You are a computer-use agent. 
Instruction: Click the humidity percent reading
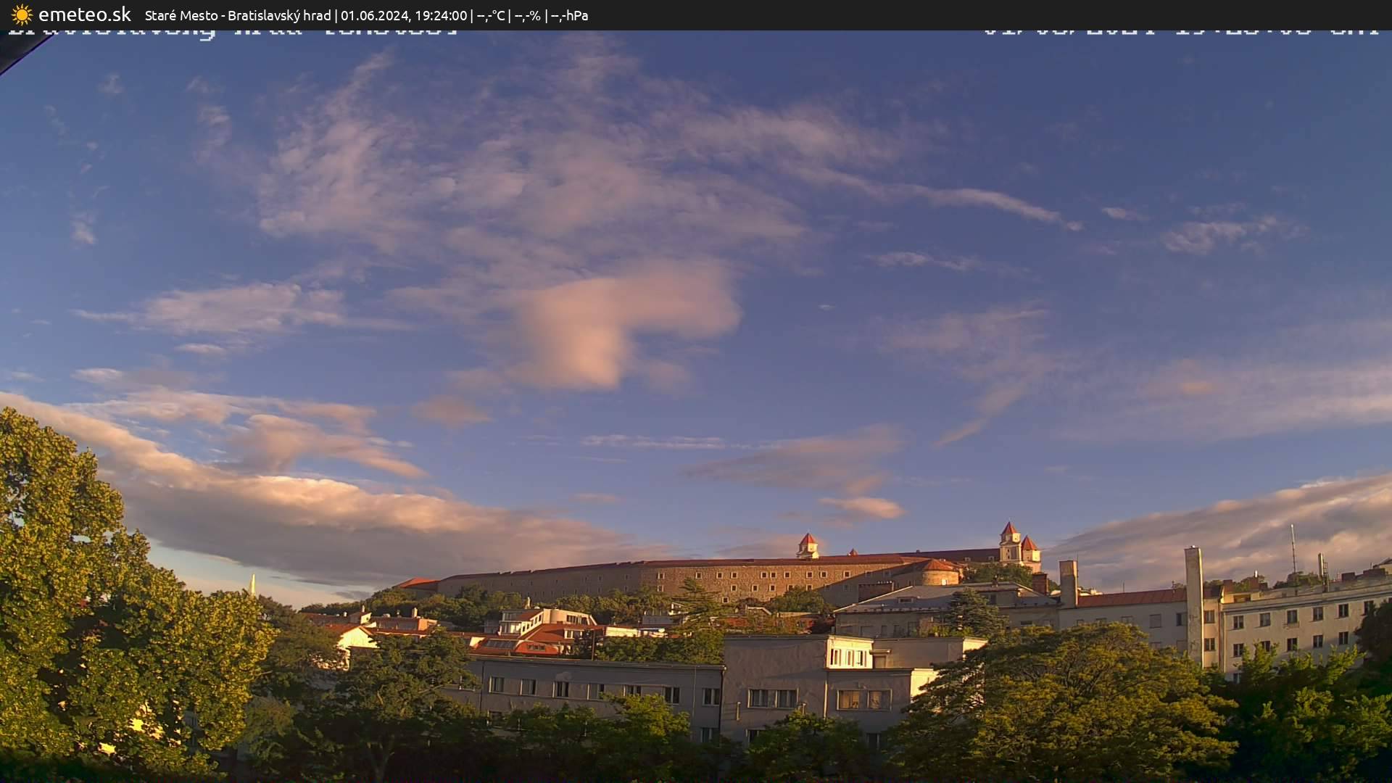pyautogui.click(x=528, y=15)
